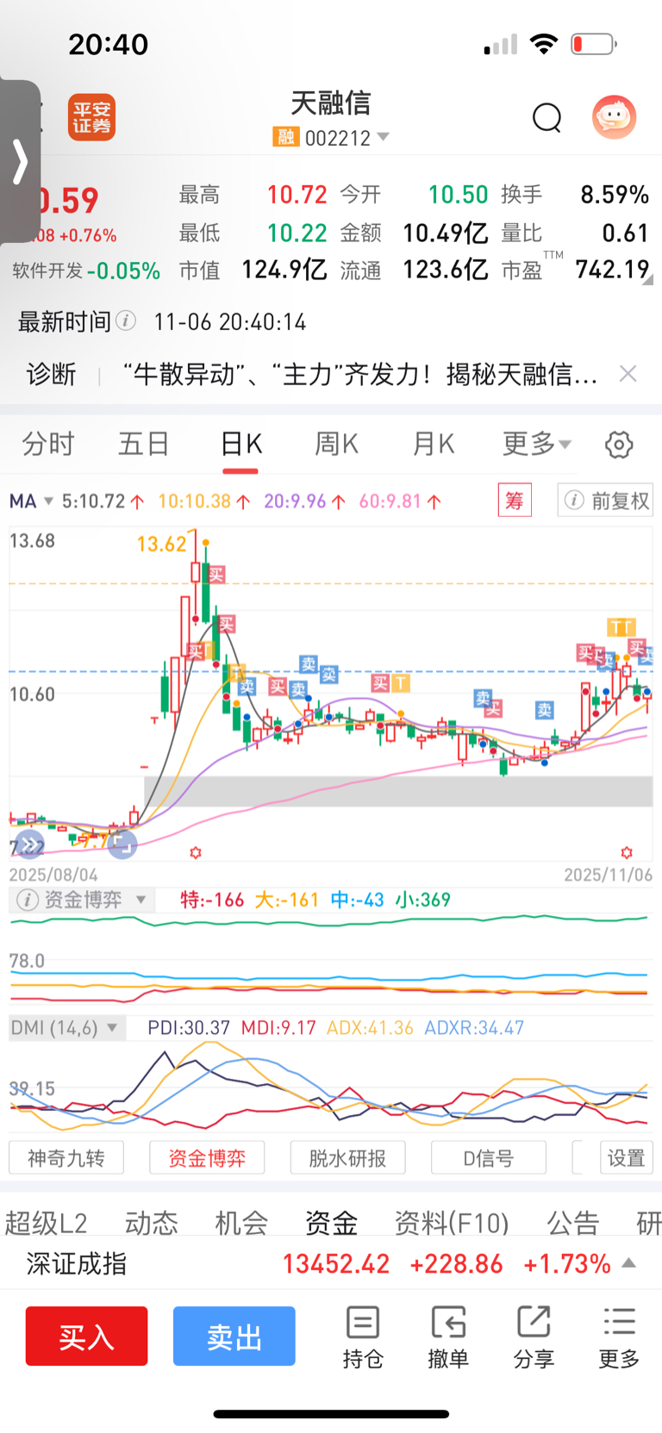
Task: Open 持仓 holdings icon
Action: pos(363,1337)
